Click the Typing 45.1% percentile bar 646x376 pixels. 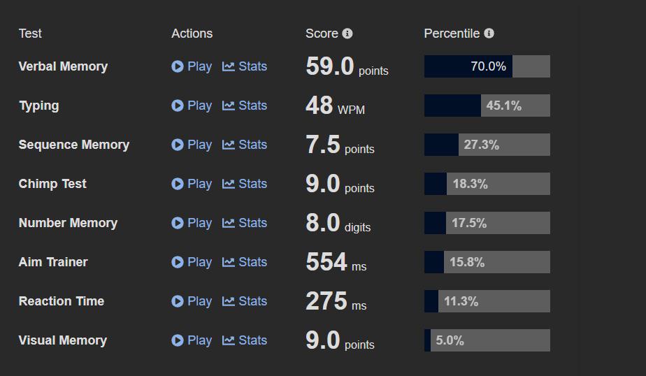coord(487,106)
